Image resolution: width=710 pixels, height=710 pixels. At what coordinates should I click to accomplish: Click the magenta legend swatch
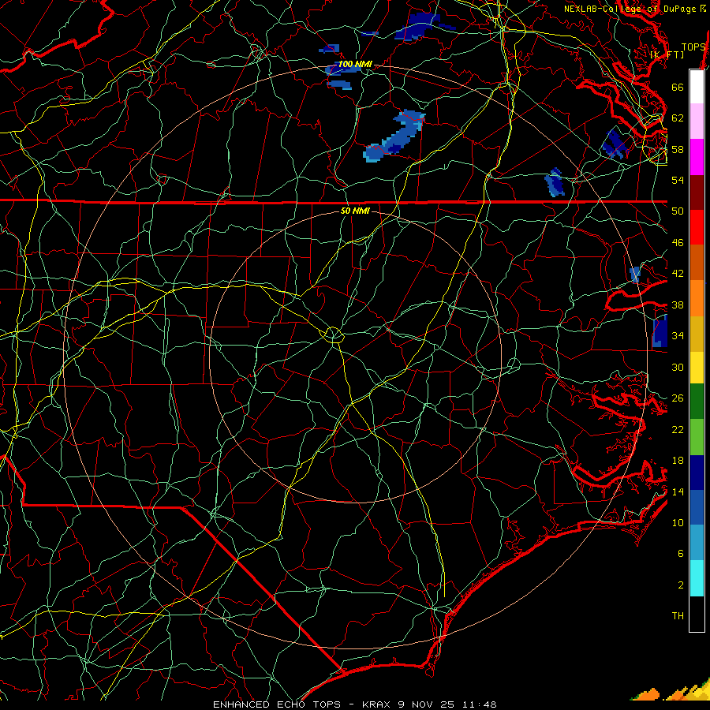click(697, 157)
